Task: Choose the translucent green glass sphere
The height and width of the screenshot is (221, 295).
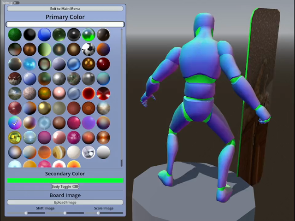Action: [59, 35]
